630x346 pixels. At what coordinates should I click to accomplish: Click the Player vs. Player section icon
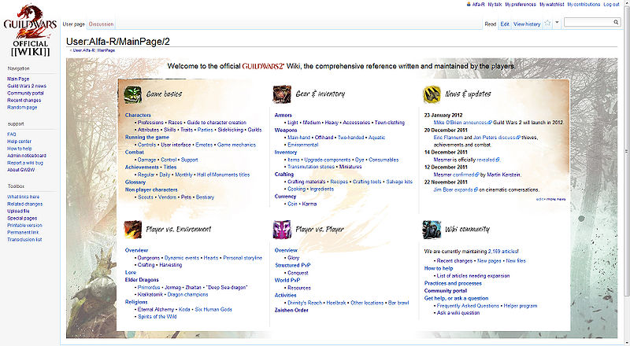click(x=282, y=230)
